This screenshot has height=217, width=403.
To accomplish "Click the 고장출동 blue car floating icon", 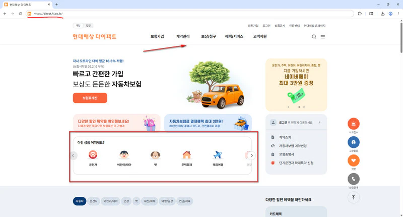I will tap(354, 142).
